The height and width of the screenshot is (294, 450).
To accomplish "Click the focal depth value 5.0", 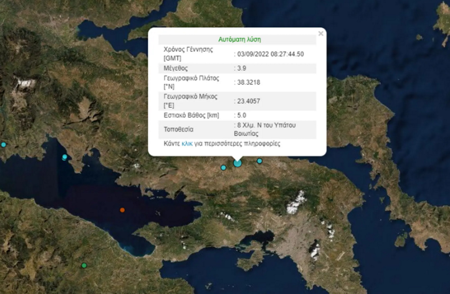I will [x=241, y=116].
